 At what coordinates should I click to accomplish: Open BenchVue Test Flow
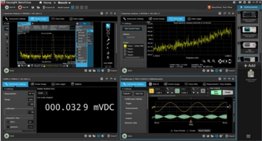[220, 7]
